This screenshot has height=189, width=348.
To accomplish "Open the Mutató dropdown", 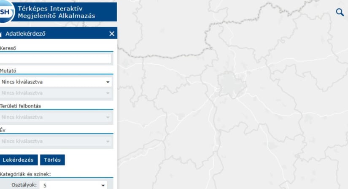I will pyautogui.click(x=56, y=82).
